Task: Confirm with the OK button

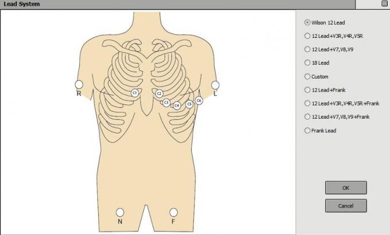Action: point(346,188)
